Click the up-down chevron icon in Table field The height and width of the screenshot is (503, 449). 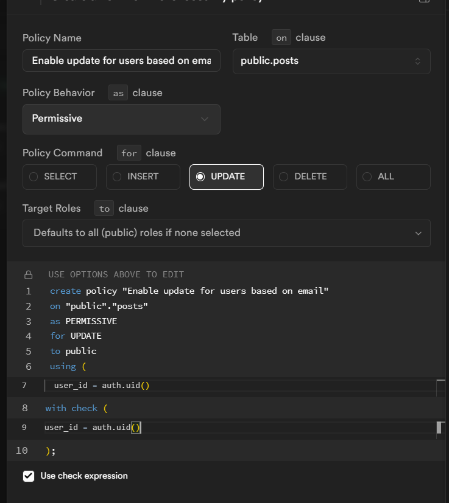[x=417, y=61]
